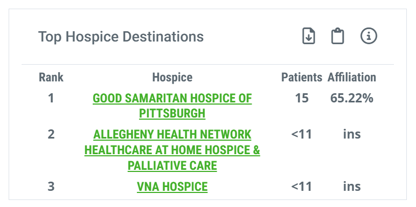This screenshot has height=207, width=416.
Task: Open Allegheny Health Network Healthcare at Home link
Action: (x=172, y=150)
